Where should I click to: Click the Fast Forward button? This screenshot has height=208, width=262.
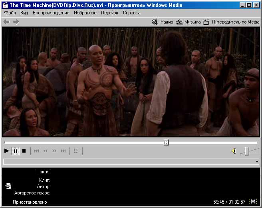(54, 151)
